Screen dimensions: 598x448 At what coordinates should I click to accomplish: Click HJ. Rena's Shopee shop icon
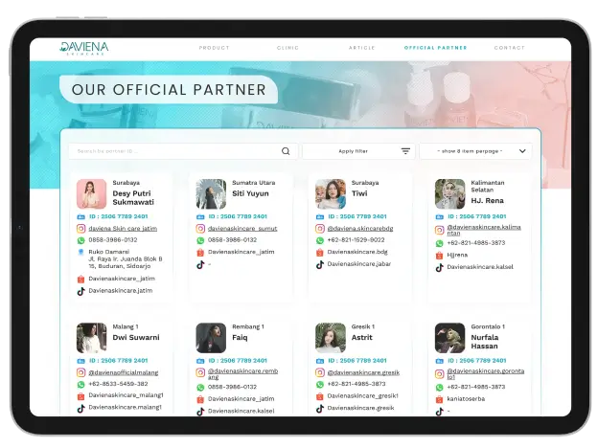440,256
